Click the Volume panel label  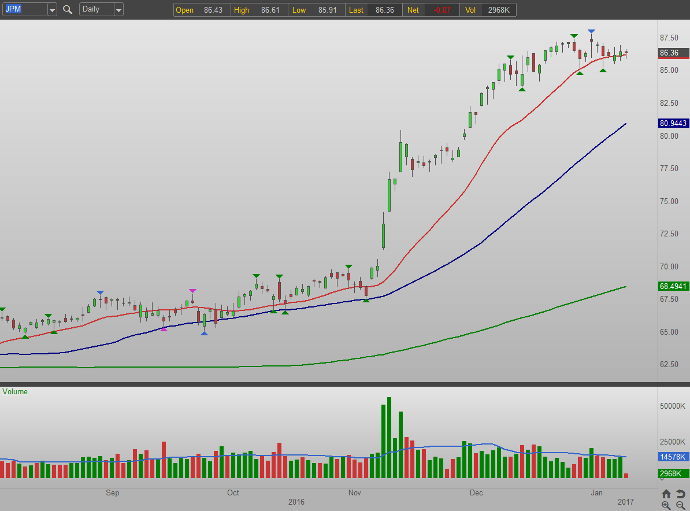15,392
